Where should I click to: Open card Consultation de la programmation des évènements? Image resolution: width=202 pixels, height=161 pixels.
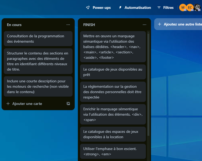point(38,39)
